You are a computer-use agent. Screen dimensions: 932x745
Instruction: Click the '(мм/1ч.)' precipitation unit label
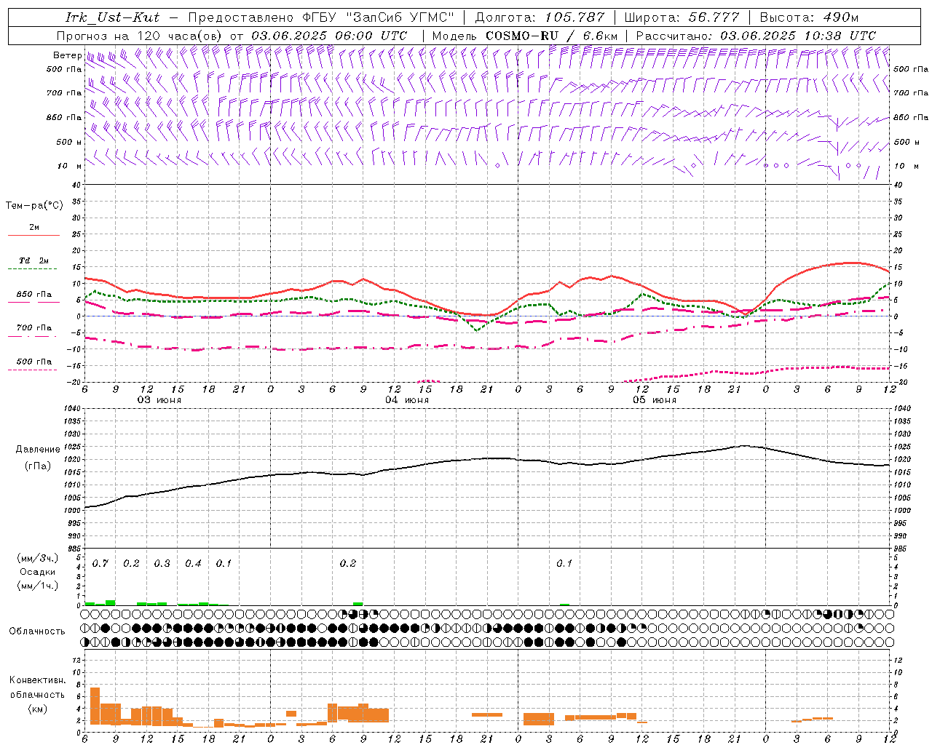coord(38,586)
